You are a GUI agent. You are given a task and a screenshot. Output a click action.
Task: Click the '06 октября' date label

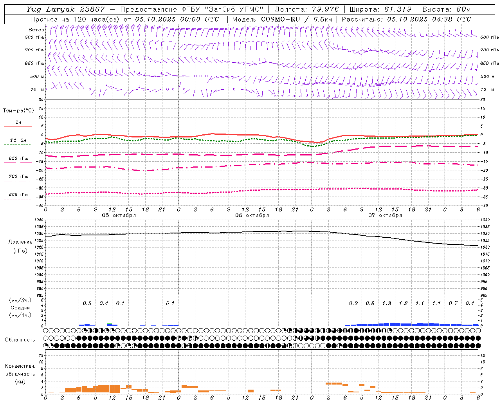pos(252,215)
